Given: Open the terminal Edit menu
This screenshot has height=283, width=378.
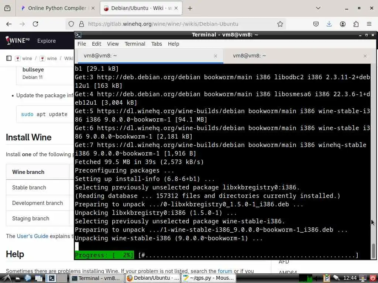Looking at the screenshot, I should 96,44.
